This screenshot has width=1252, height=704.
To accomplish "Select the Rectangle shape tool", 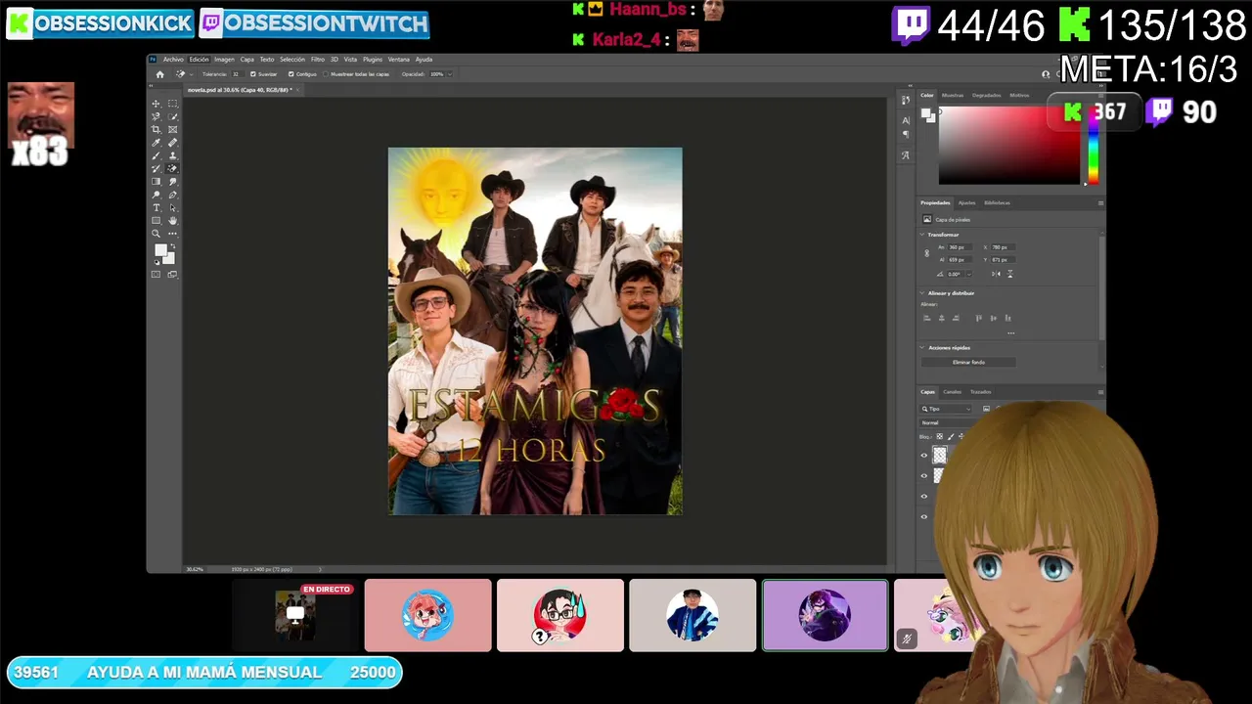I will point(156,220).
